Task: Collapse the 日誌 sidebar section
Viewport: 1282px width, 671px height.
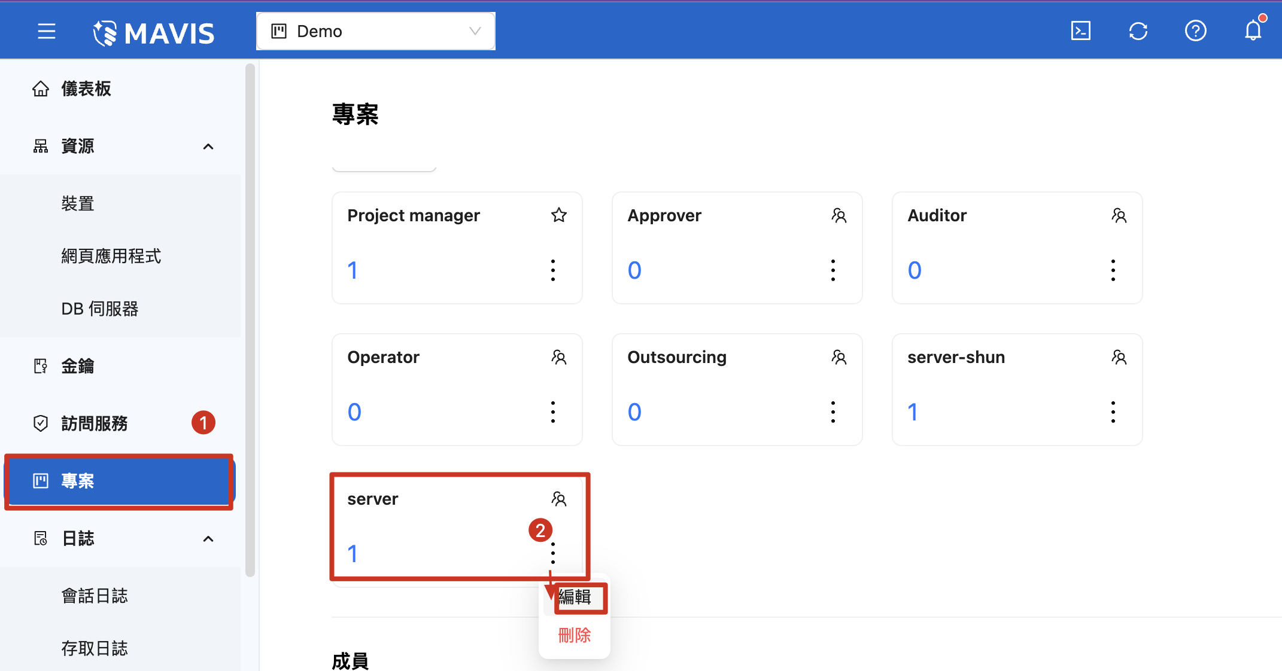Action: click(x=208, y=539)
